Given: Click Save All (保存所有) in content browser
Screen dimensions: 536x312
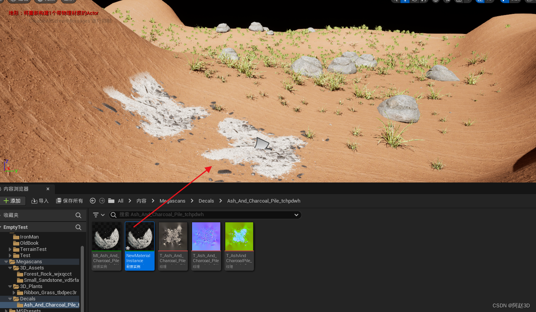Looking at the screenshot, I should tap(70, 201).
